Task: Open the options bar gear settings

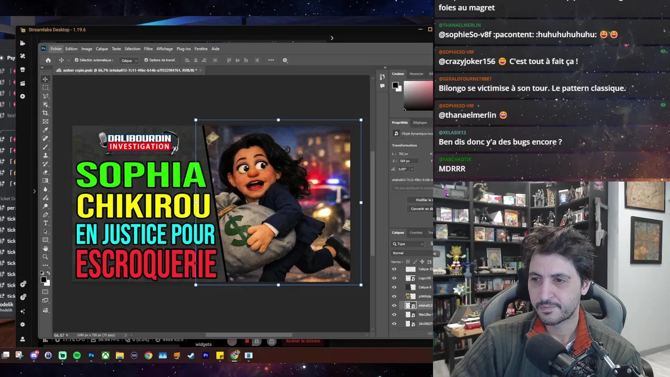Action: tap(285, 60)
